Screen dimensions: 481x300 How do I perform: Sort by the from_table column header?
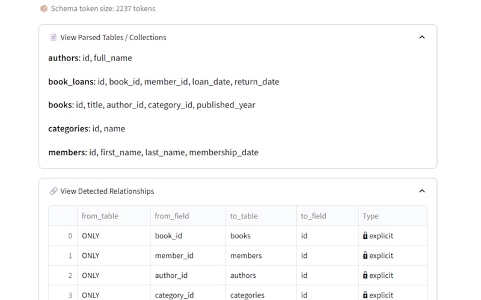point(114,216)
